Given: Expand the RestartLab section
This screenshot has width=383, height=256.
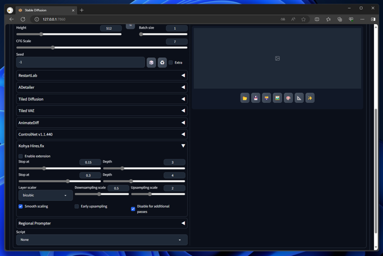Looking at the screenshot, I should (101, 75).
